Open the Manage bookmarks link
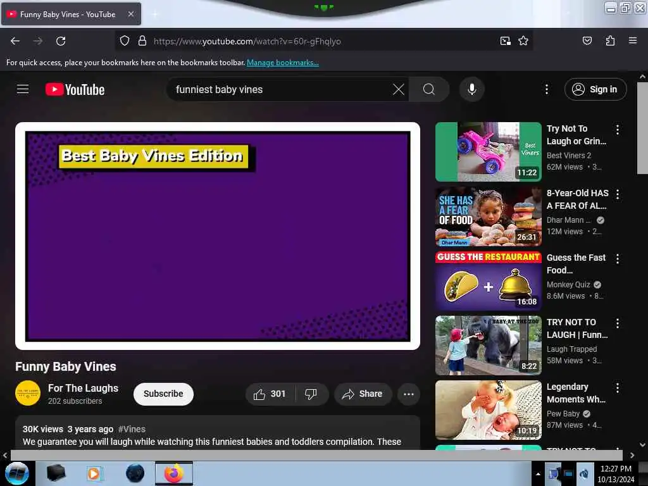648x486 pixels. pos(283,63)
